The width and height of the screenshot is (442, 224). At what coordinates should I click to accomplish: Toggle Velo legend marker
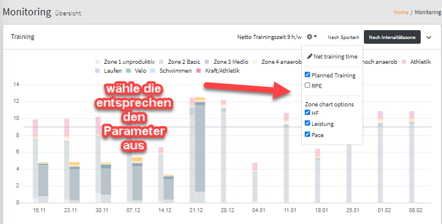pyautogui.click(x=128, y=71)
